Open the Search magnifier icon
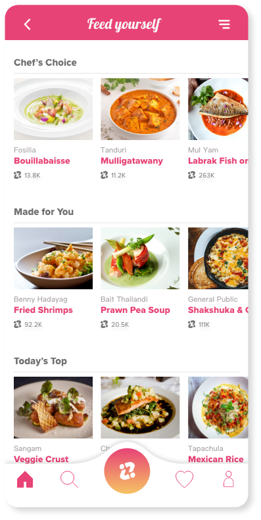The height and width of the screenshot is (520, 261). click(x=69, y=479)
